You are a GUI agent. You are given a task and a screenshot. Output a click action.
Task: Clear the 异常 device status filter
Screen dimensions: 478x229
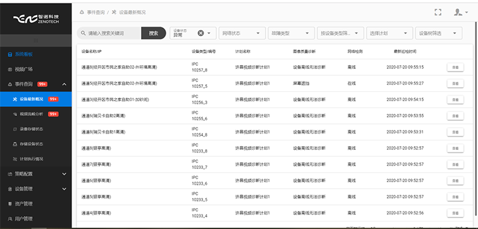point(200,33)
